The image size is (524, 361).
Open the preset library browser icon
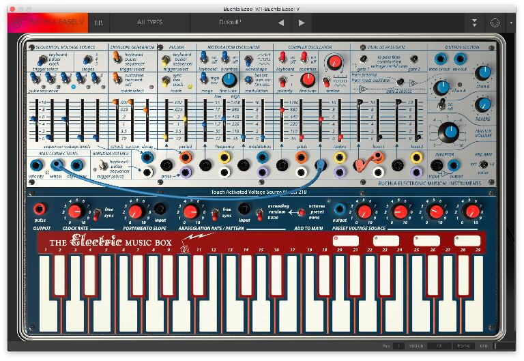98,23
